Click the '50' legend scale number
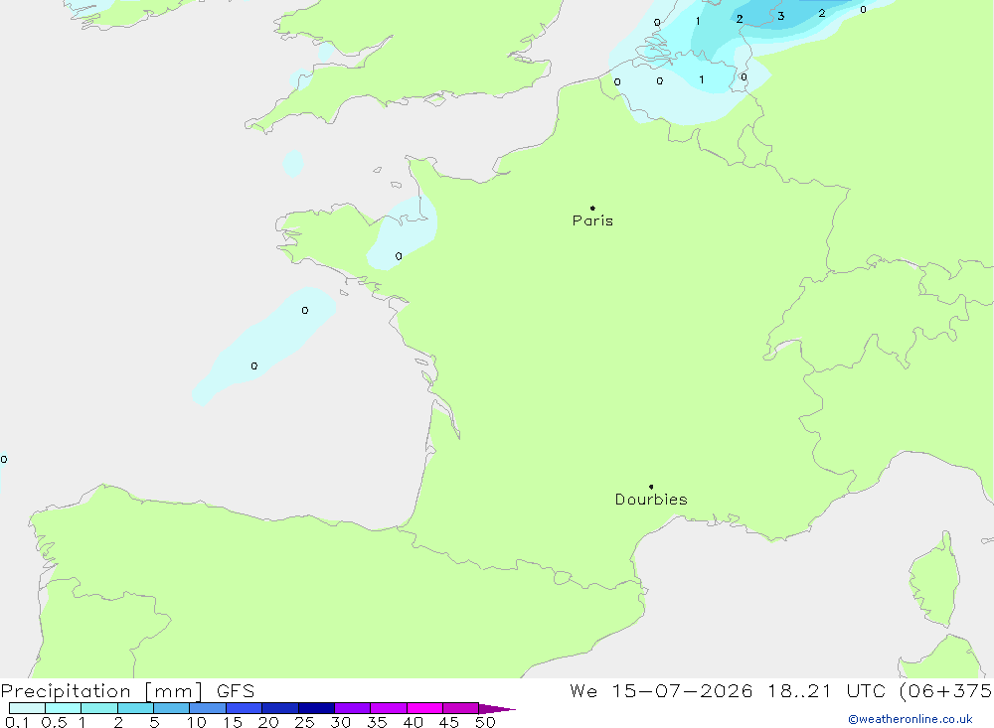This screenshot has height=728, width=994. (486, 722)
